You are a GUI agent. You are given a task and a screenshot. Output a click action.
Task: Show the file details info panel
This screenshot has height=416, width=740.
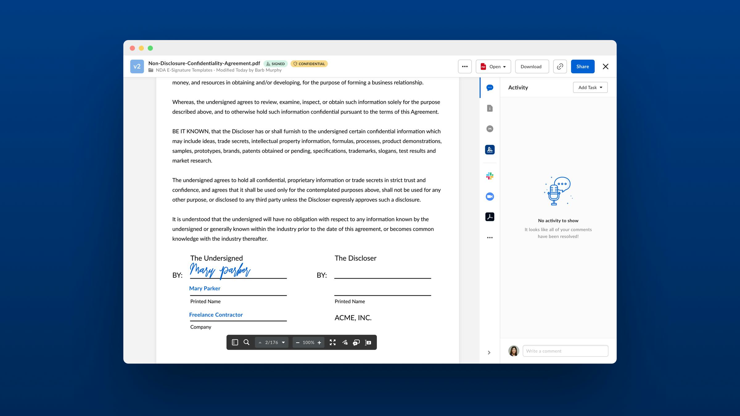click(490, 108)
